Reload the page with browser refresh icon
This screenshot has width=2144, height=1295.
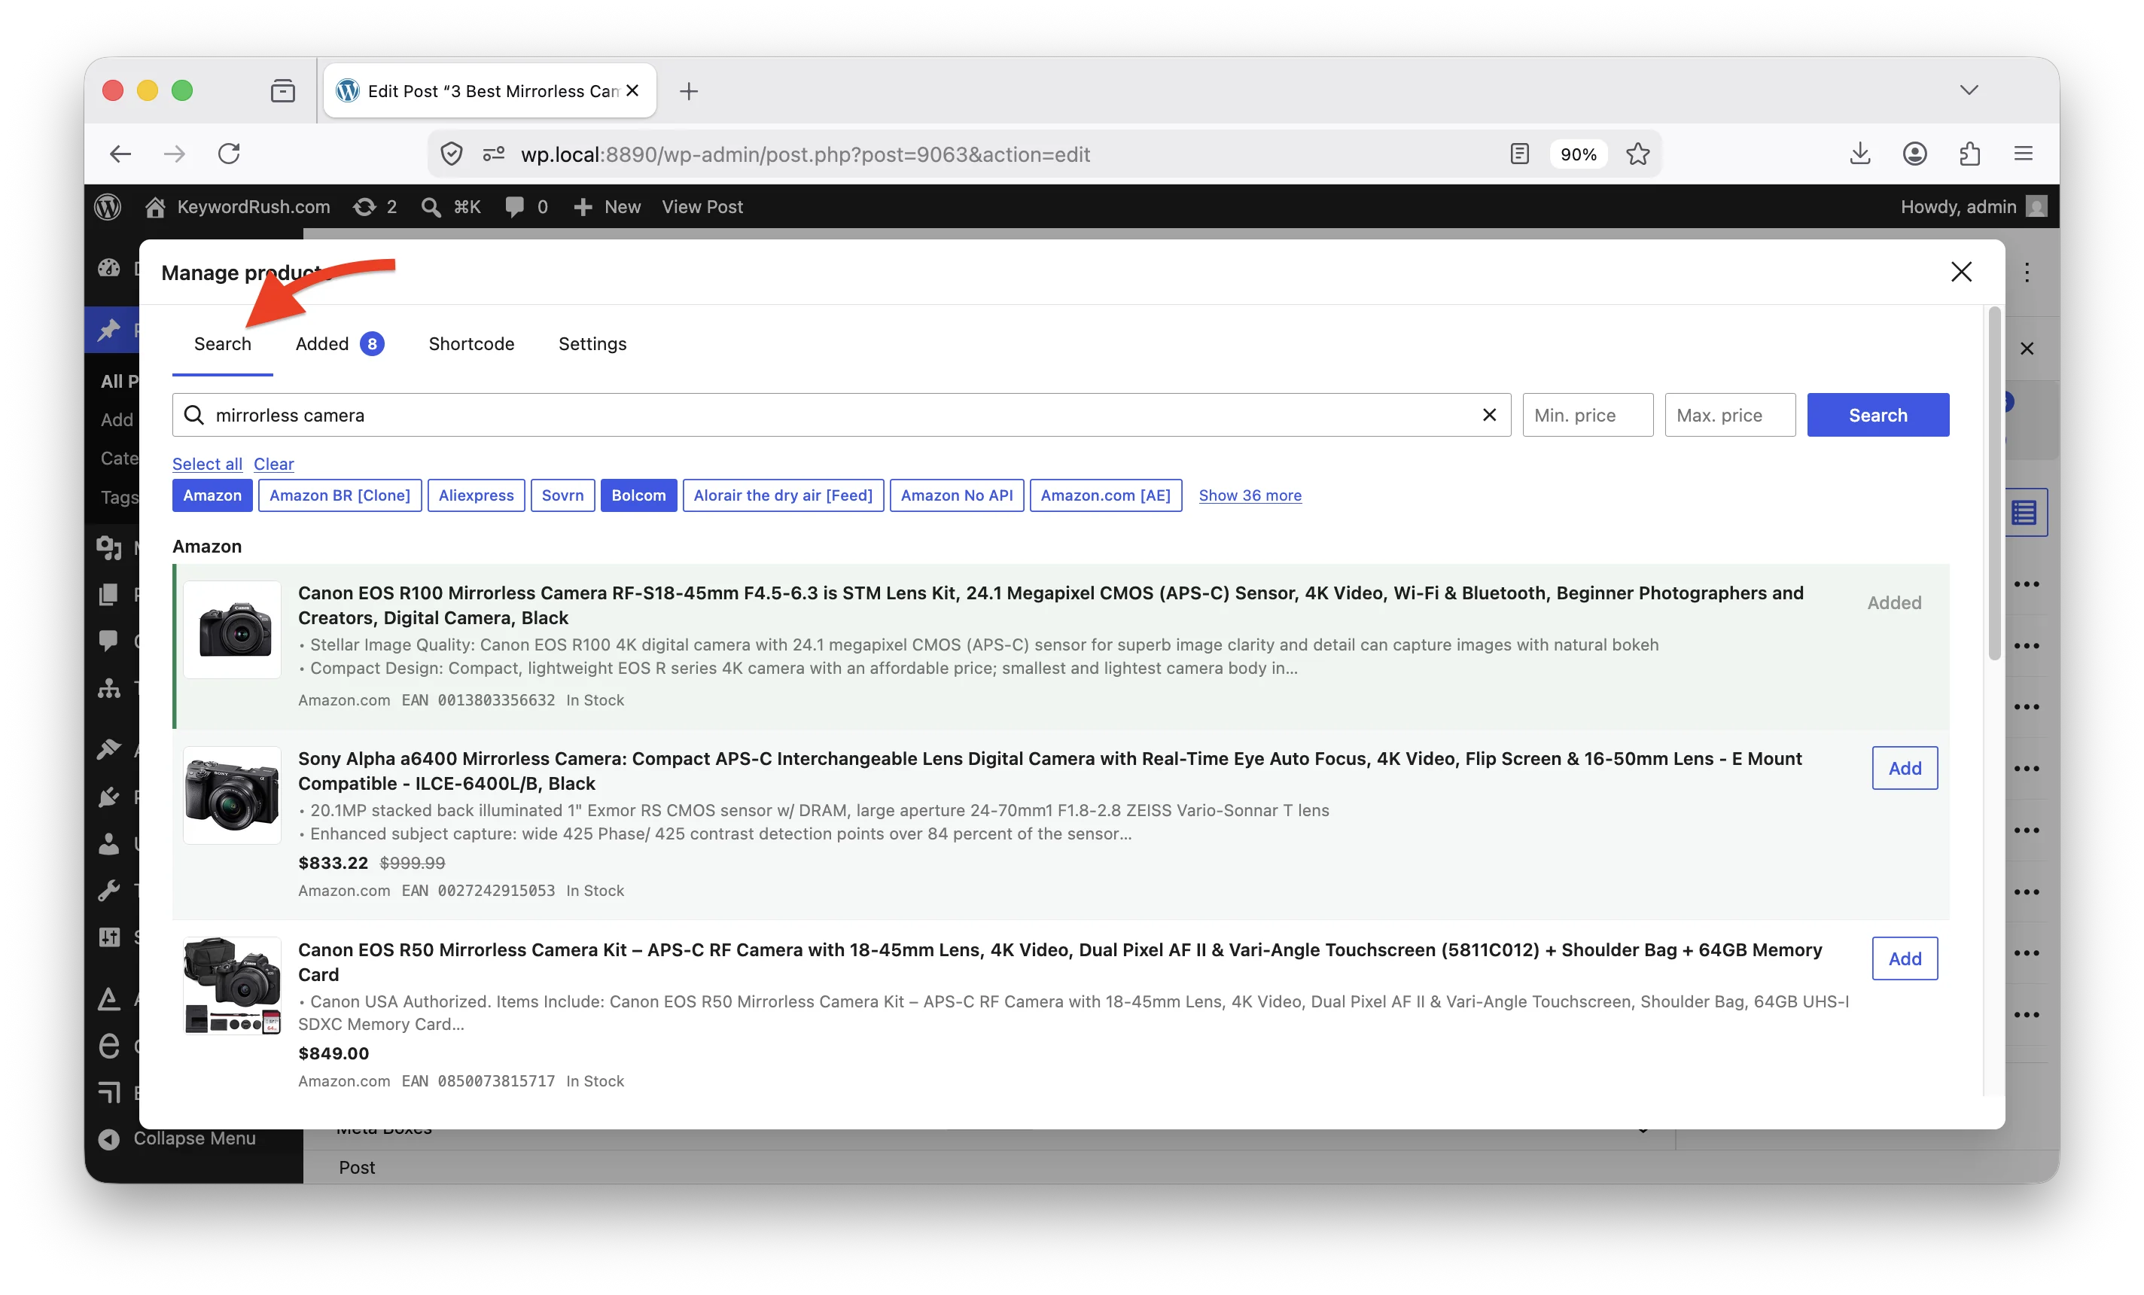pos(229,154)
